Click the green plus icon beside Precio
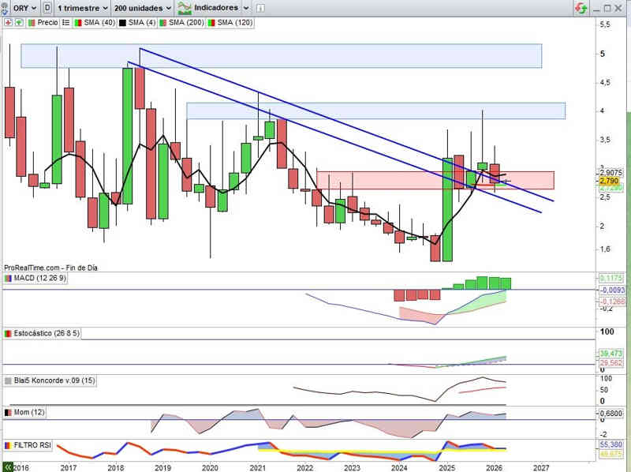 click(x=20, y=23)
